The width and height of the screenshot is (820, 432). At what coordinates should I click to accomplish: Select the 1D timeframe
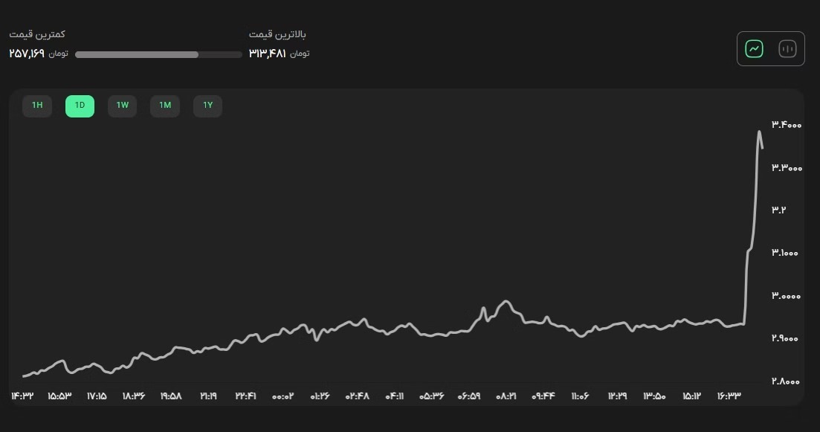(x=80, y=106)
